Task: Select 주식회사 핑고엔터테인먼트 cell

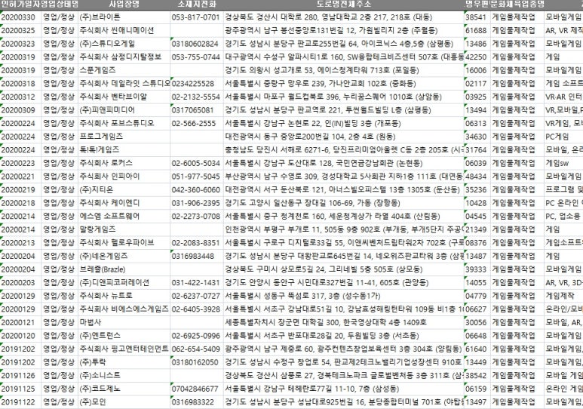Action: tap(124, 349)
